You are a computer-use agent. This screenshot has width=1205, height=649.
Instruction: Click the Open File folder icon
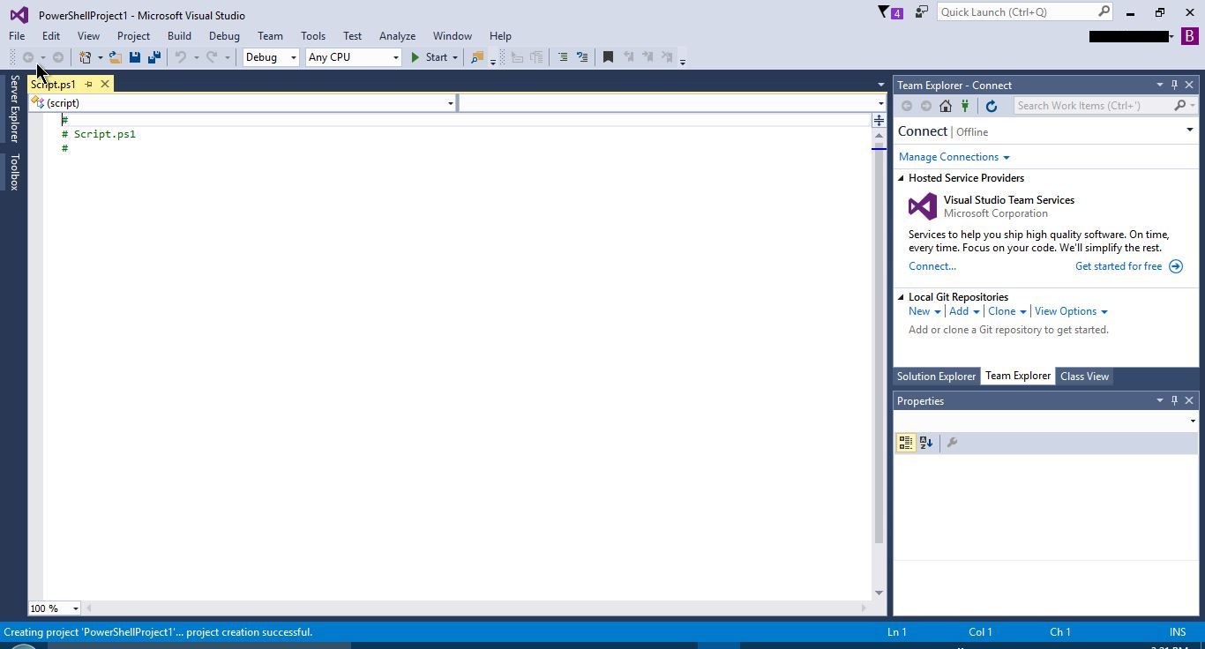[x=115, y=57]
